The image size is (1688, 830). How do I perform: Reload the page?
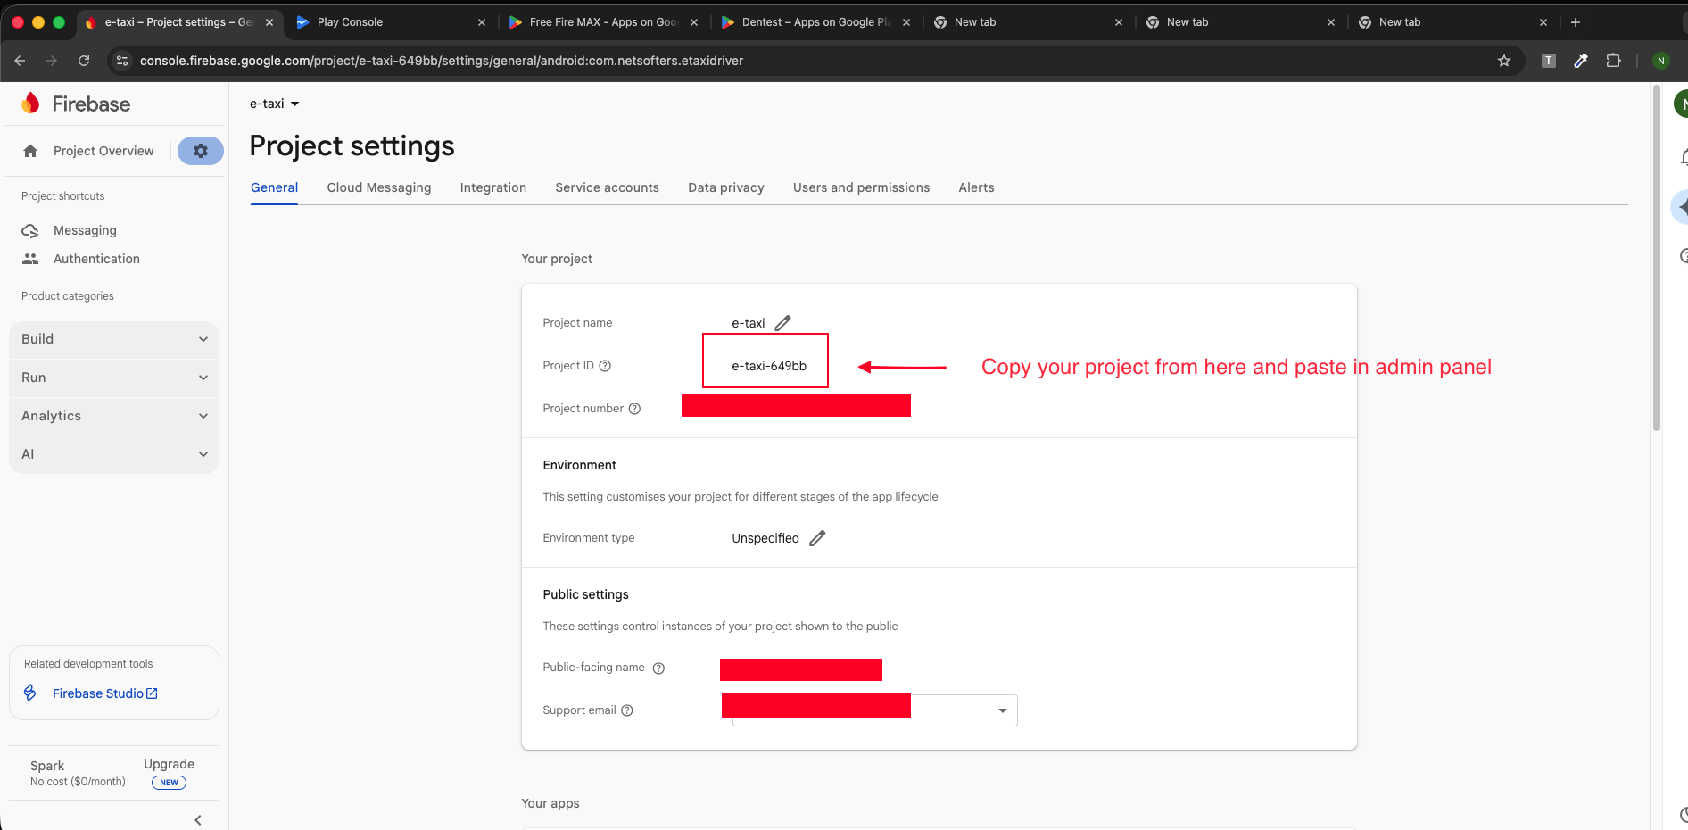coord(84,61)
